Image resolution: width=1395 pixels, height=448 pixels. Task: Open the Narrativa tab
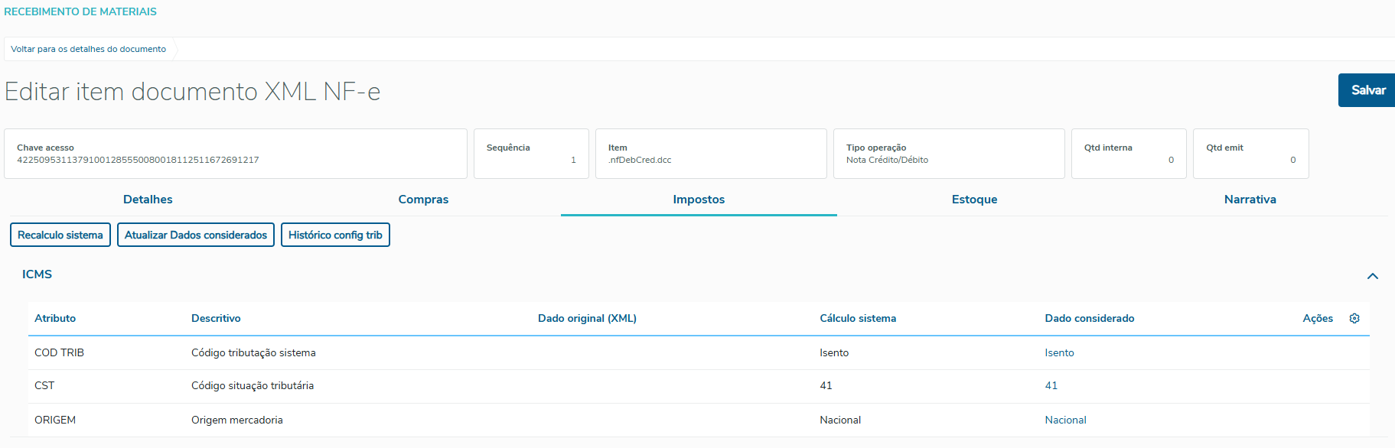pos(1250,200)
